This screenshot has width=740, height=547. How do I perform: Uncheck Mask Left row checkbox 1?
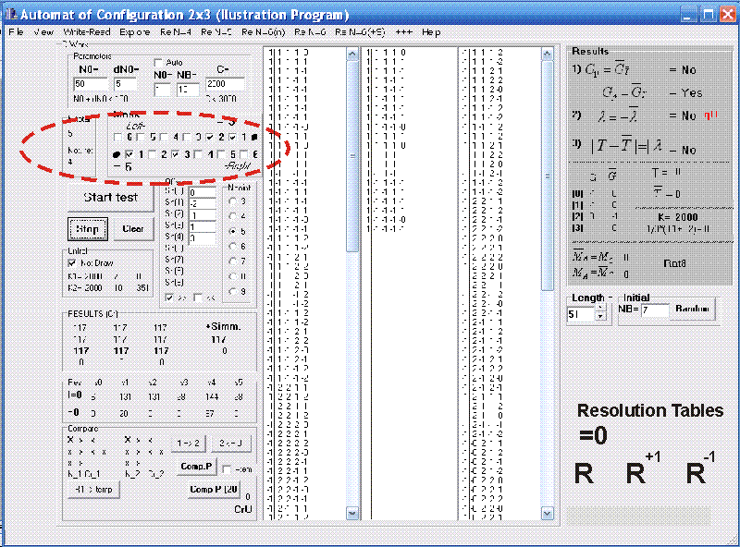point(233,138)
